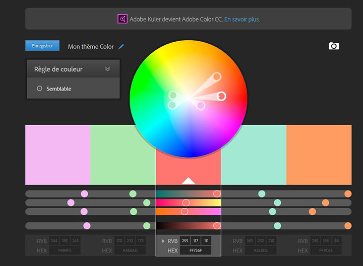Click the expand arrow beside the active RVB label
Screen dimensions: 363x266
(163, 241)
